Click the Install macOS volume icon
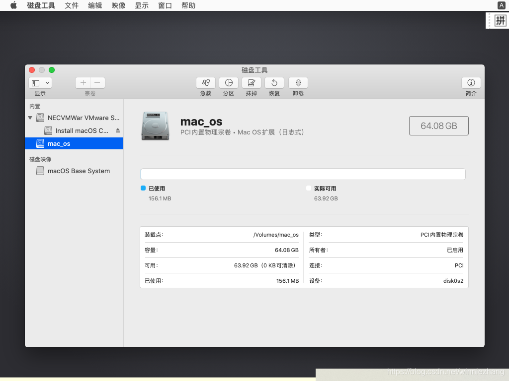Viewport: 509px width, 381px height. pyautogui.click(x=48, y=130)
